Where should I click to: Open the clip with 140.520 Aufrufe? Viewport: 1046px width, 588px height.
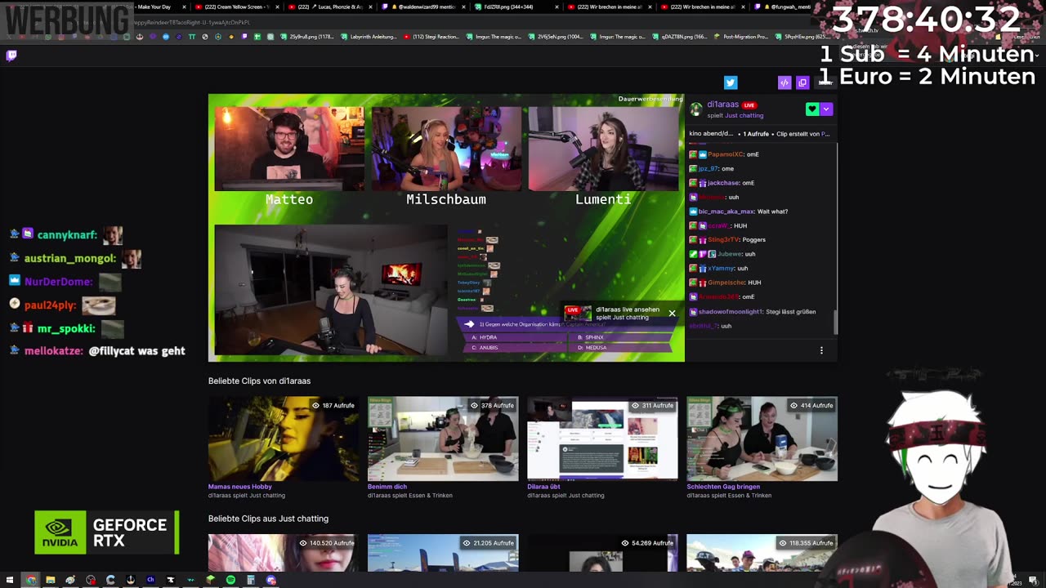pos(284,553)
